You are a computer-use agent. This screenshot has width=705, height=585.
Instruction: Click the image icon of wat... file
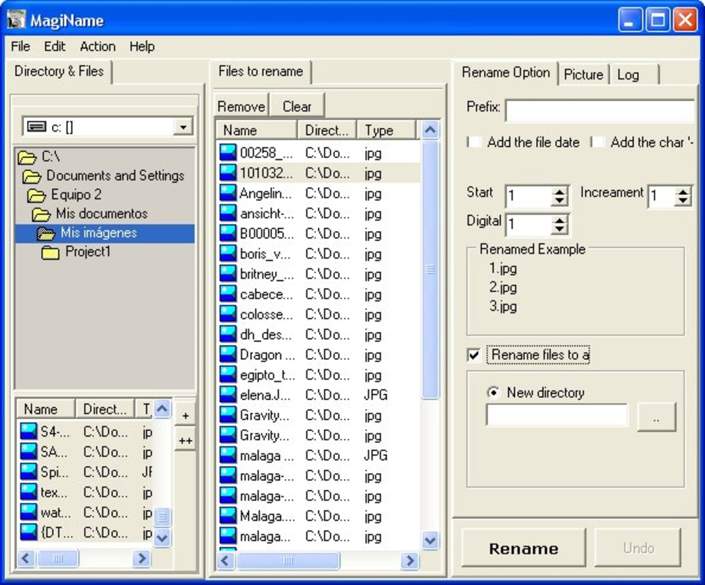pyautogui.click(x=29, y=512)
